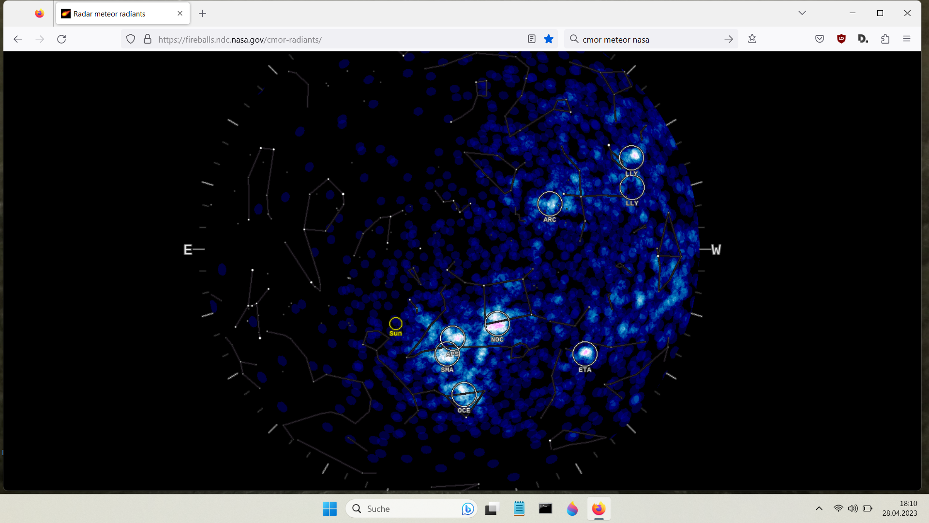
Task: Show site security padlock info
Action: pos(148,39)
